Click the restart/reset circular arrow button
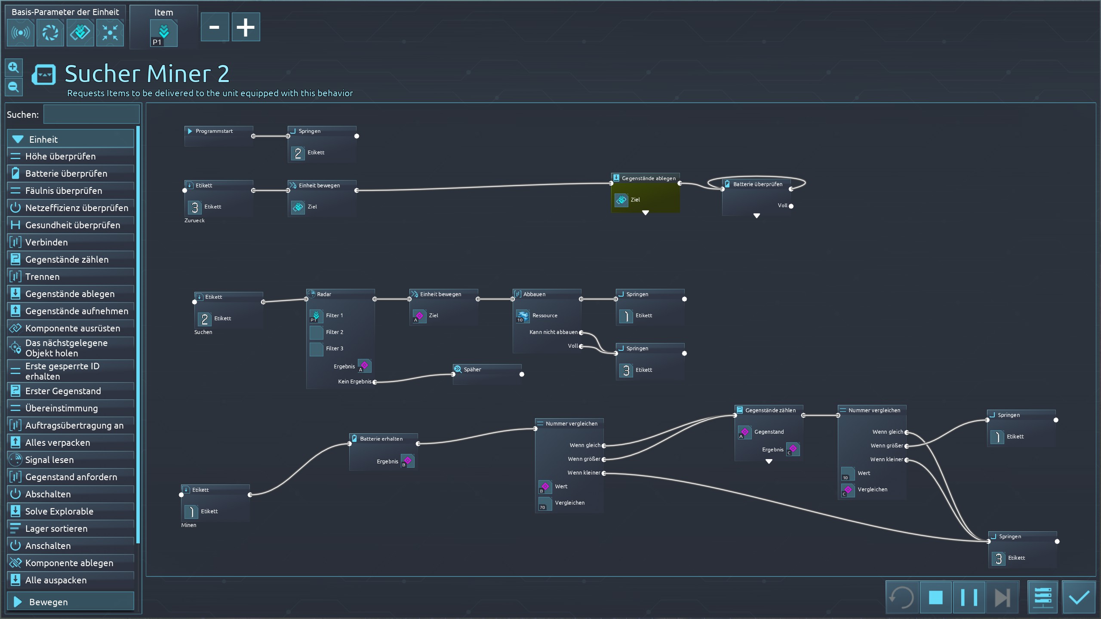The width and height of the screenshot is (1101, 619). pyautogui.click(x=902, y=597)
